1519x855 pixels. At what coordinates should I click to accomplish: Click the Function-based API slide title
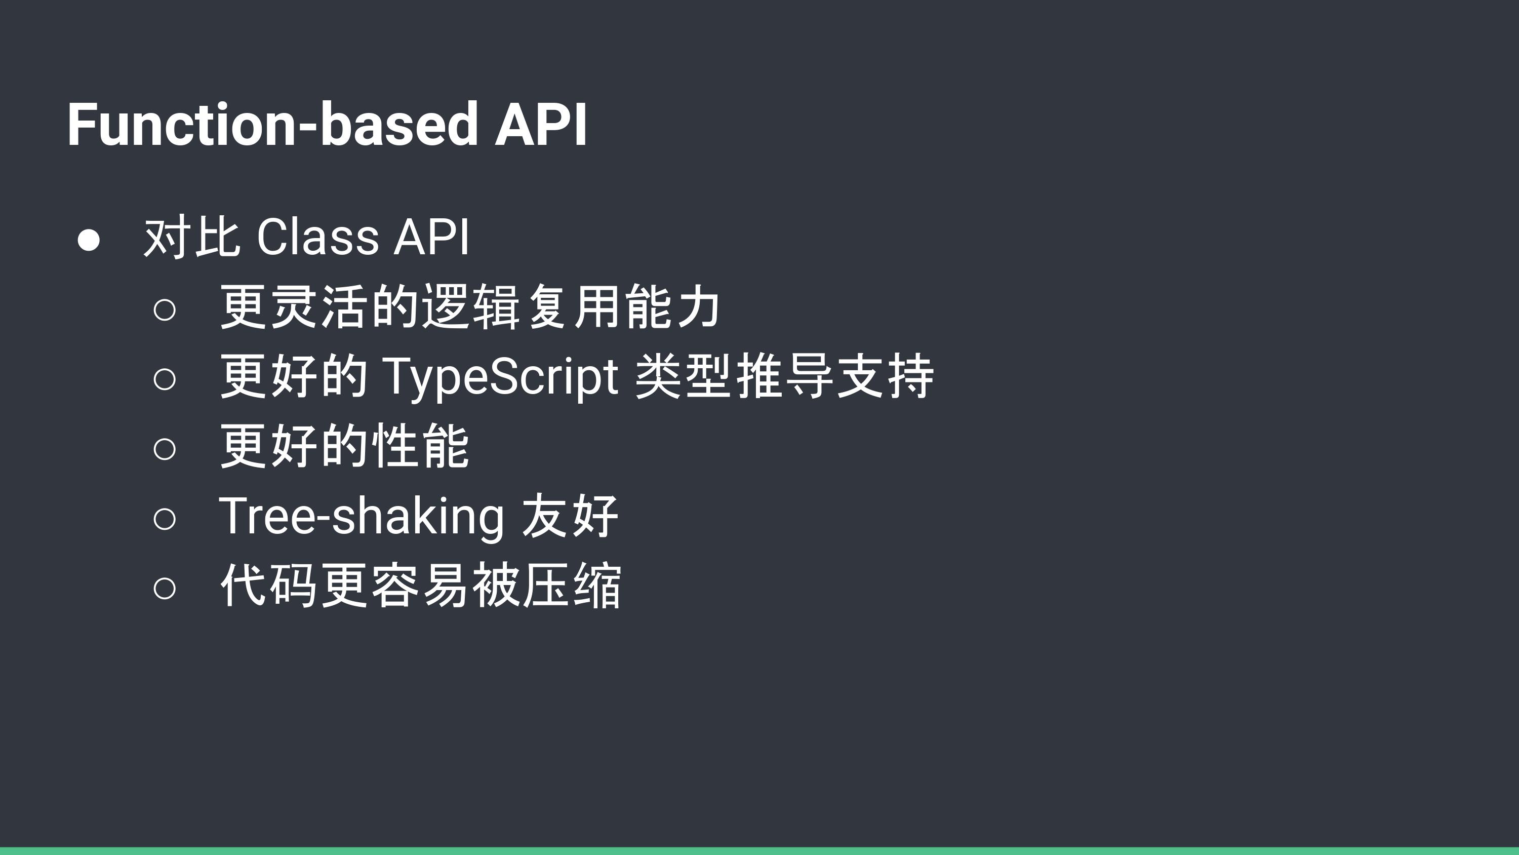tap(327, 125)
